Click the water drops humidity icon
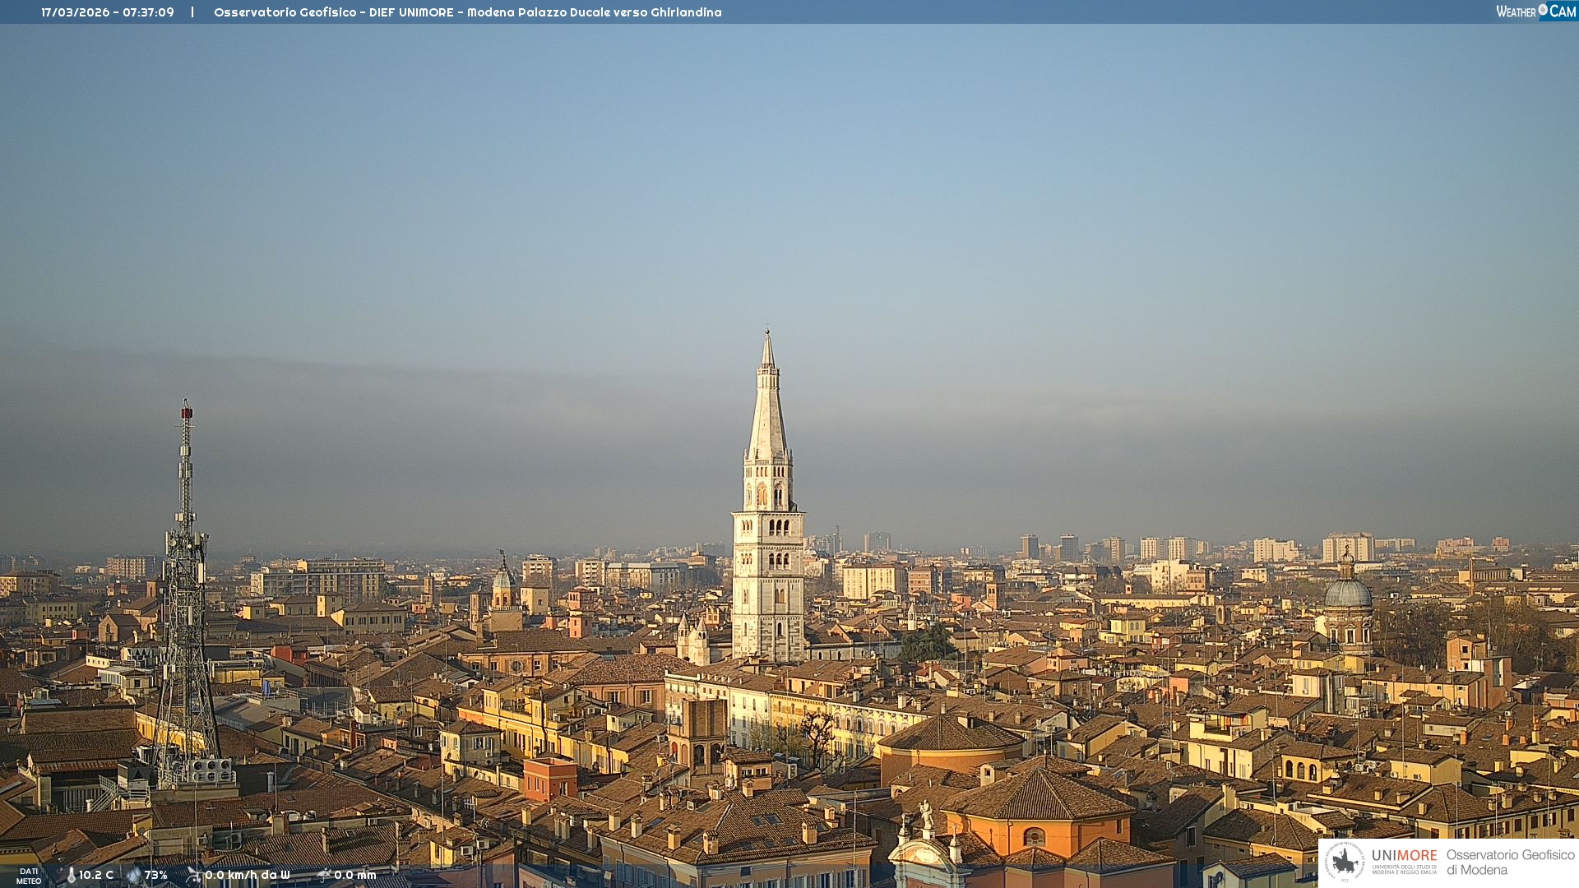Screen dimensions: 1579x888 (134, 876)
